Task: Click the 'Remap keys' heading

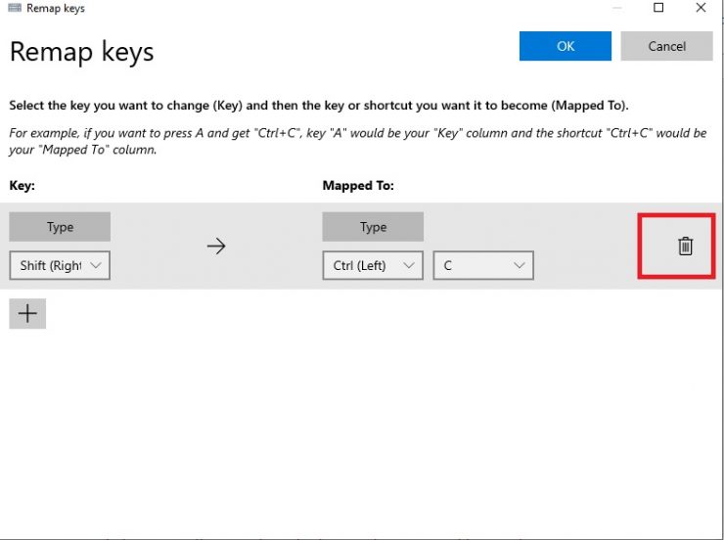Action: coord(82,52)
